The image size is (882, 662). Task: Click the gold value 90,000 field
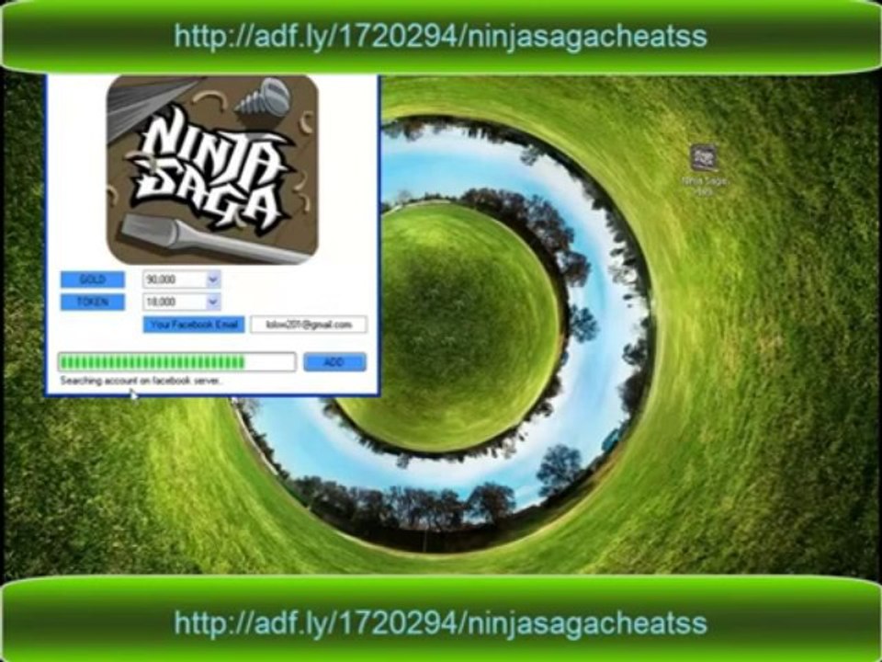coord(175,280)
